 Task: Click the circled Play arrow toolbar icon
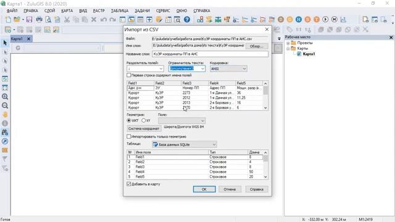point(325,19)
